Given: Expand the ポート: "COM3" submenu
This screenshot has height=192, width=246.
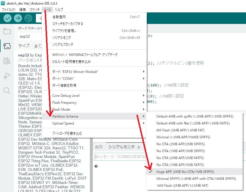Looking at the screenshot, I should point(94,78).
